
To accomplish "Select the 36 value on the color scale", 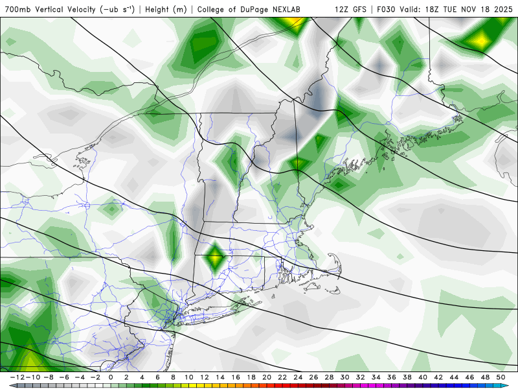I will [x=392, y=377].
